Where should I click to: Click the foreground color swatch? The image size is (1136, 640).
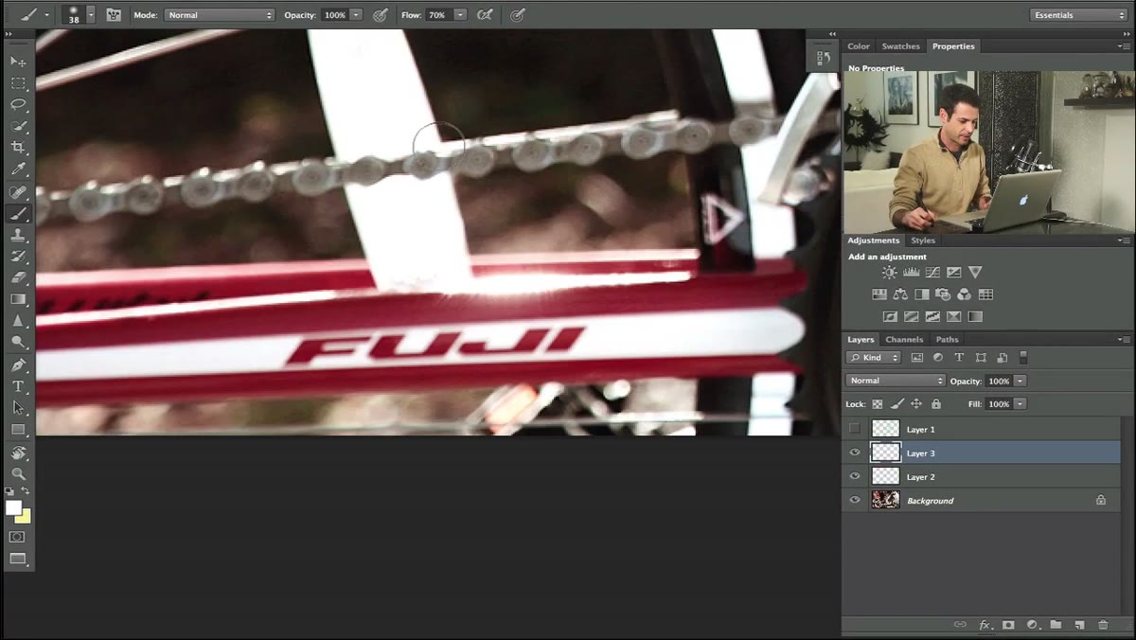13,507
